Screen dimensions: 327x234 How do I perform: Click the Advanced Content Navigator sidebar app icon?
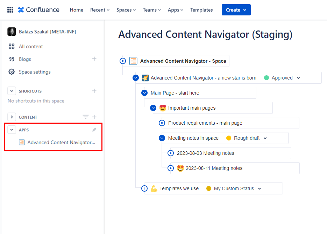coord(22,142)
